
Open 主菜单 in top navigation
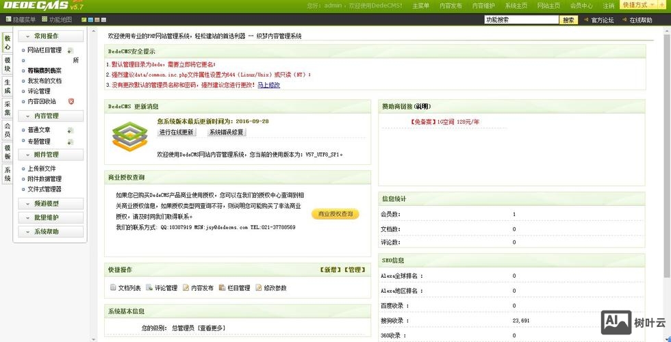pos(420,6)
